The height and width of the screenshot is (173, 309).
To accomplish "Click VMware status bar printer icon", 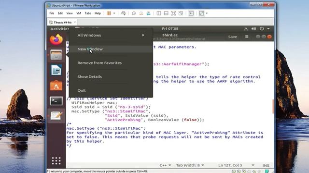I will coord(249,171).
